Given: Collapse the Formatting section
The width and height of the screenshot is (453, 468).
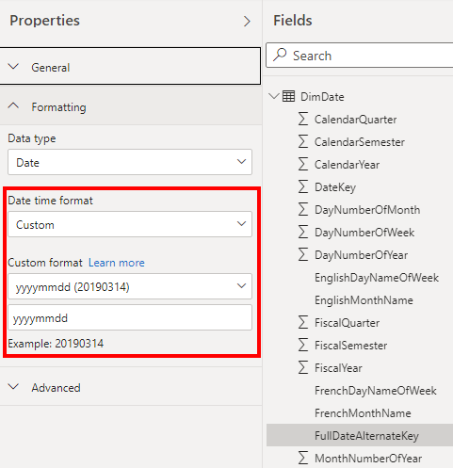Looking at the screenshot, I should (x=131, y=106).
